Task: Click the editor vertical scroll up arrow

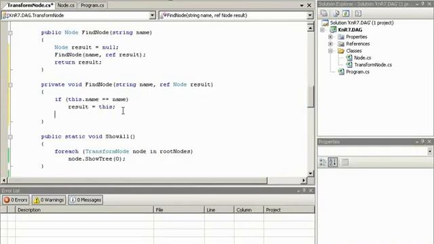Action: 311,28
